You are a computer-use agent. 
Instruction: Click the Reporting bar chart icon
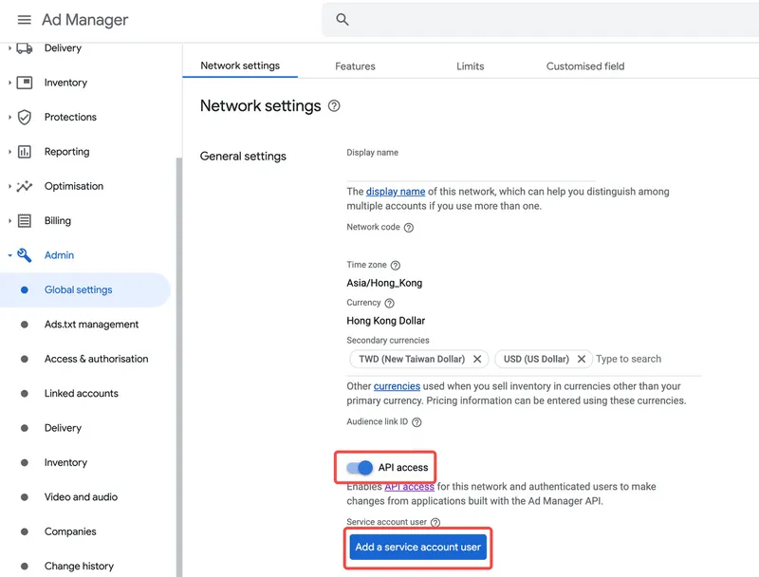pyautogui.click(x=25, y=152)
